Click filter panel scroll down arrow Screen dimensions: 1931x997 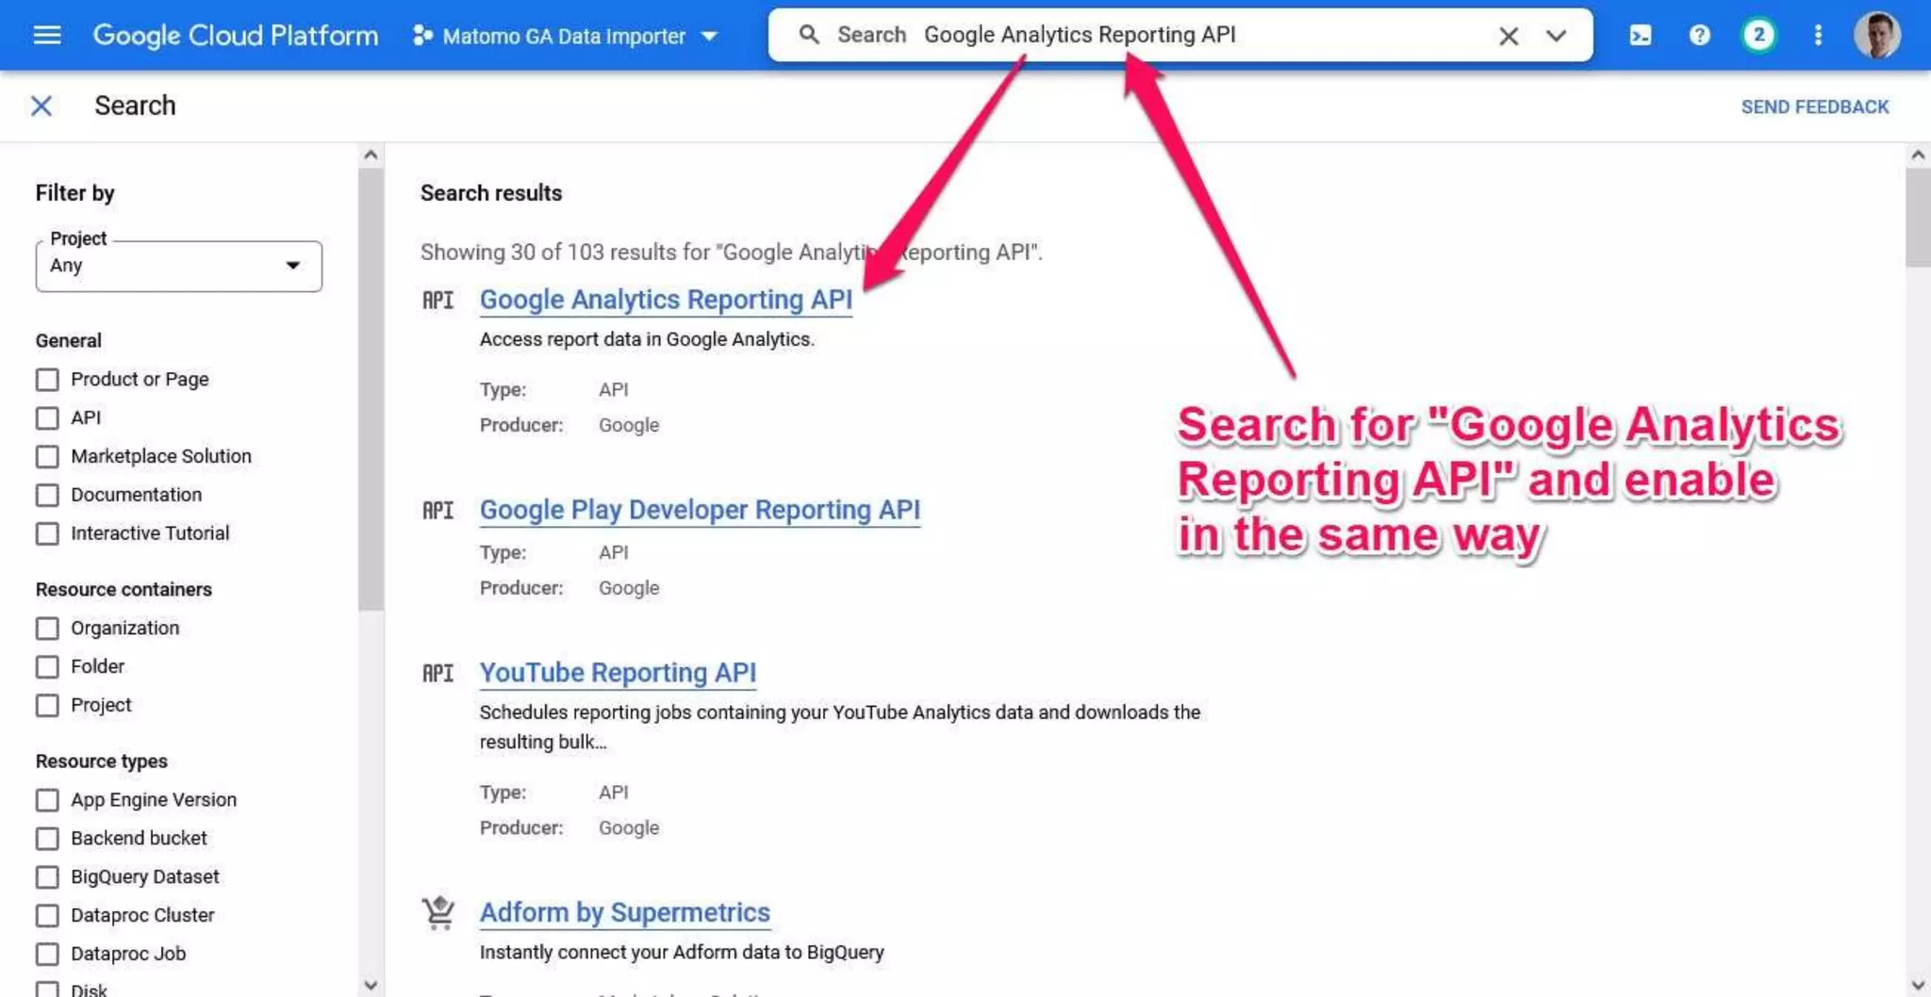coord(371,986)
